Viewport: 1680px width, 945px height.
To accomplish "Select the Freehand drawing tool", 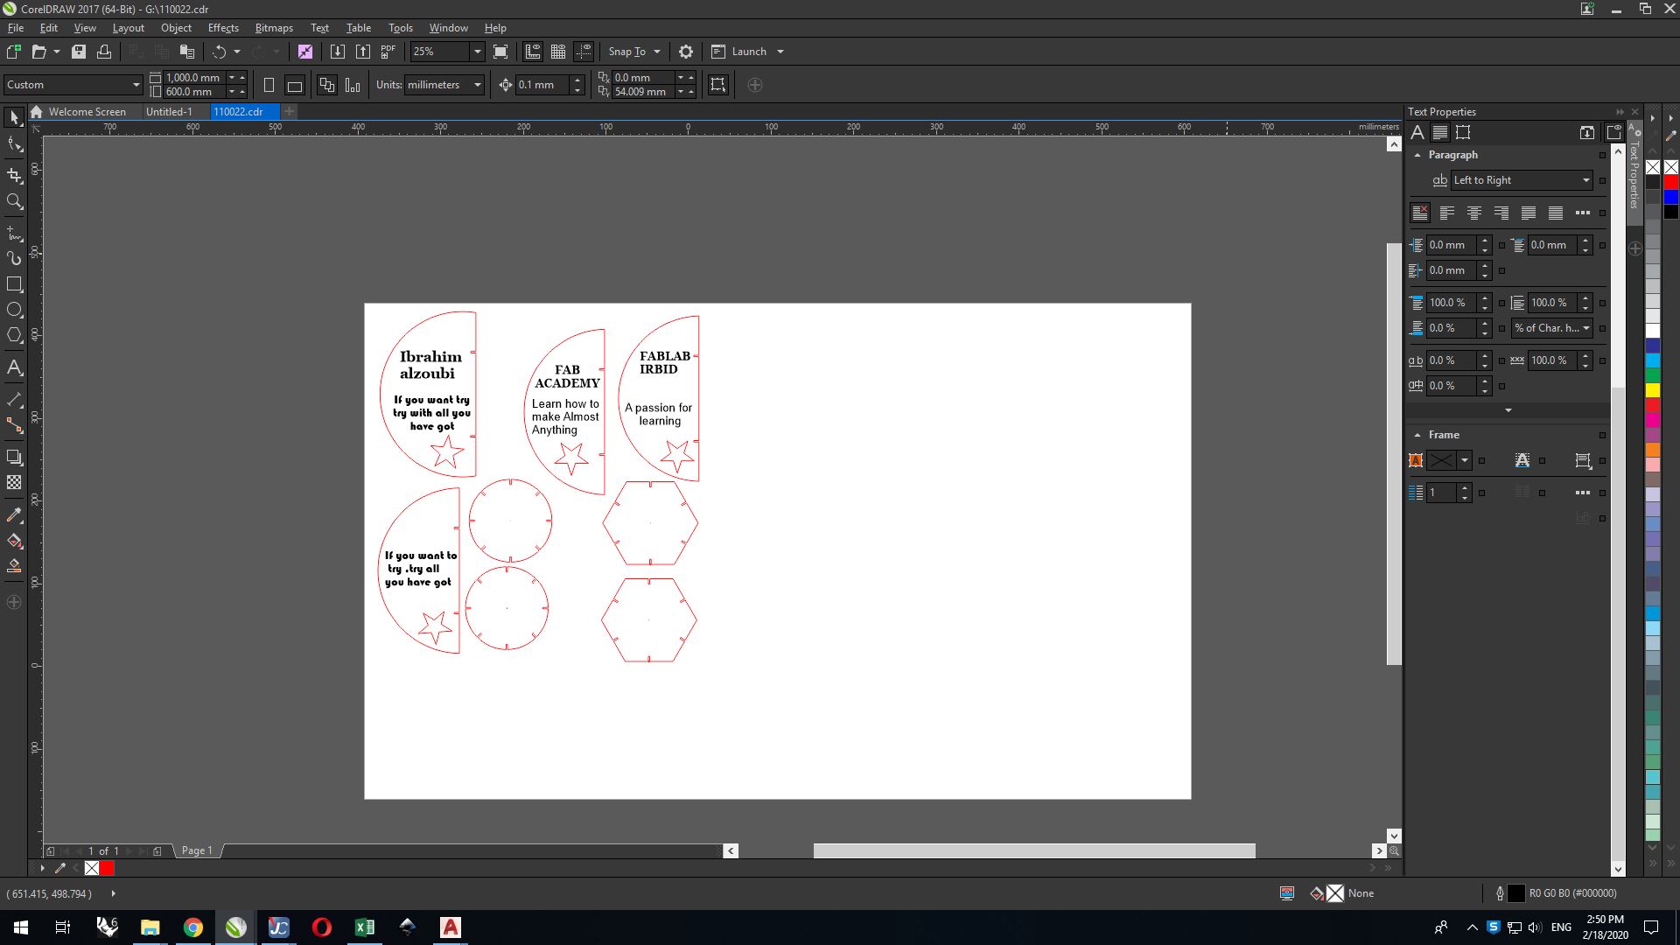I will 14,233.
